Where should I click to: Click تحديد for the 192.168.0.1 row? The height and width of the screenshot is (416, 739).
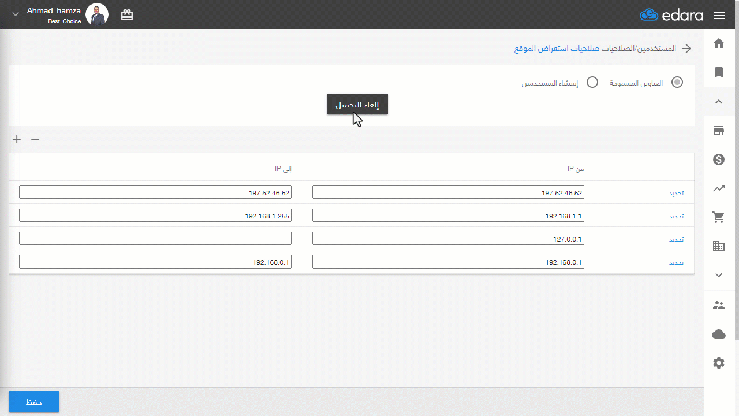[676, 262]
